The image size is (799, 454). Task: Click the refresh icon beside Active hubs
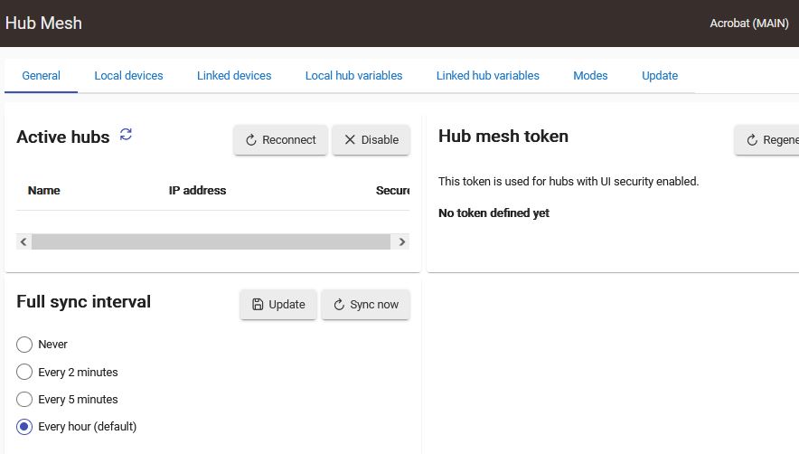pyautogui.click(x=126, y=135)
